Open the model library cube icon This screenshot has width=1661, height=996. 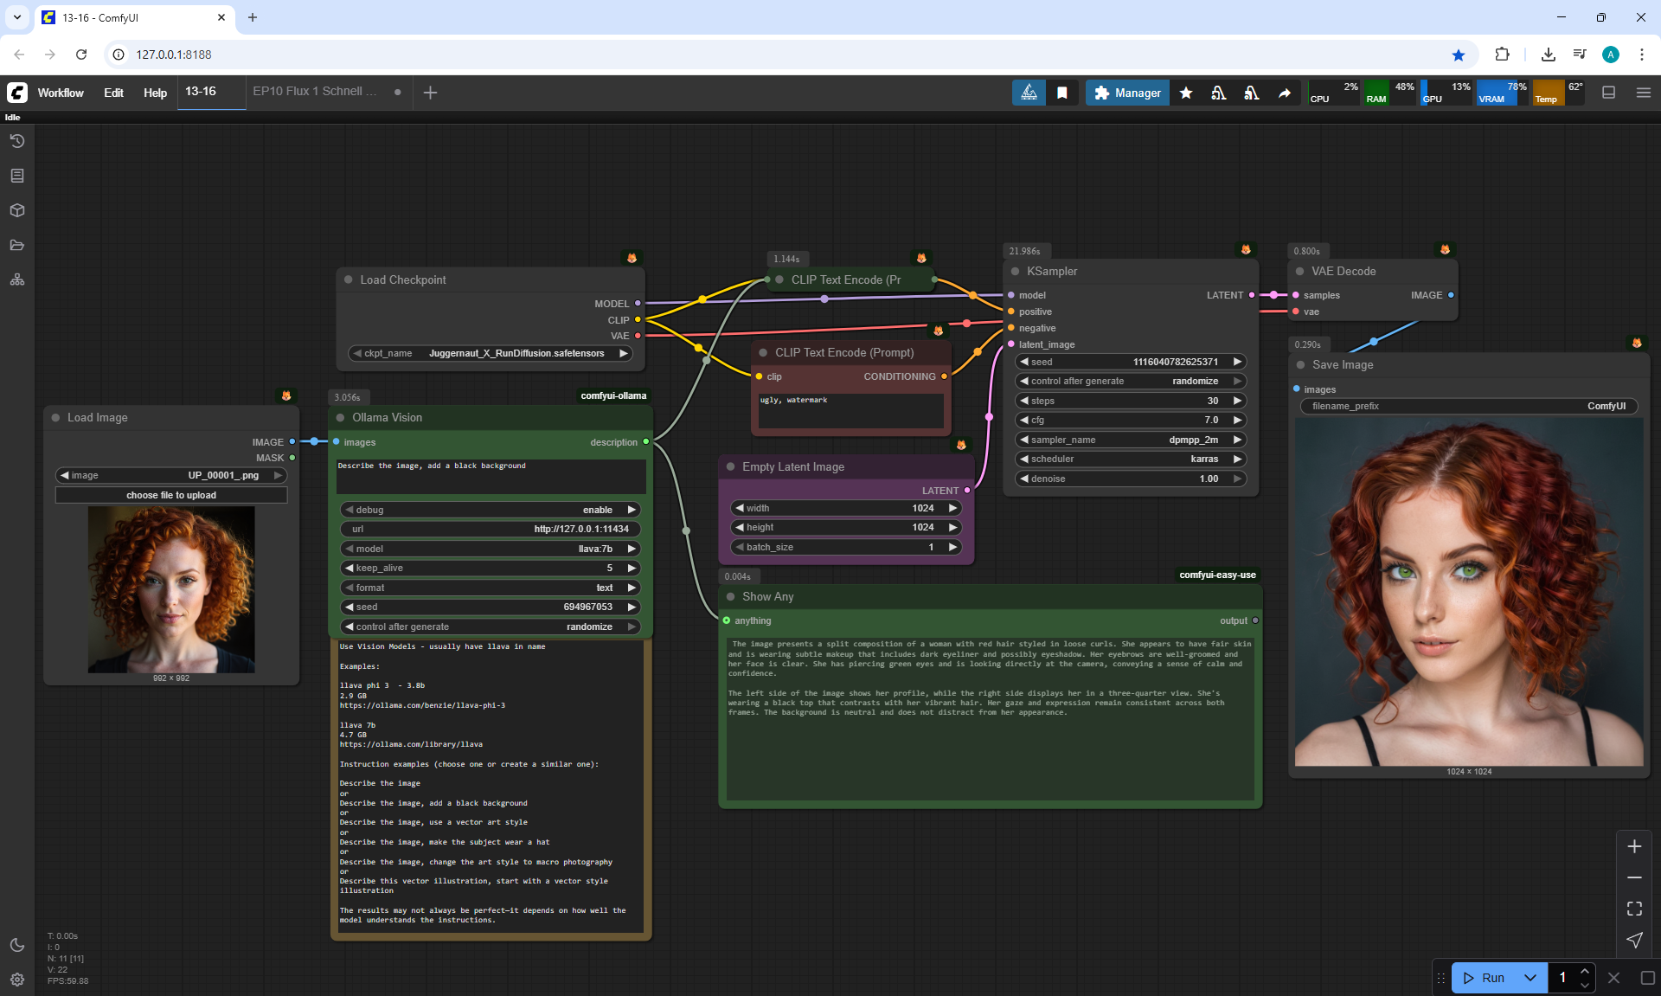coord(17,210)
